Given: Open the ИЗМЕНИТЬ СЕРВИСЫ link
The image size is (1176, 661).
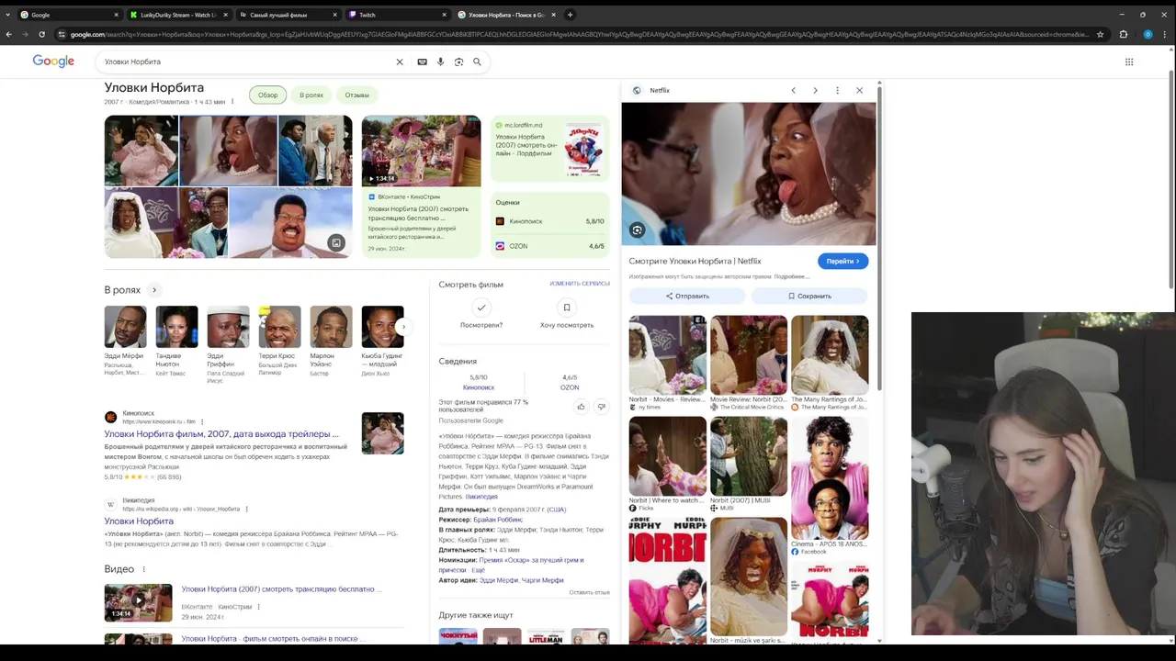Looking at the screenshot, I should pyautogui.click(x=580, y=284).
